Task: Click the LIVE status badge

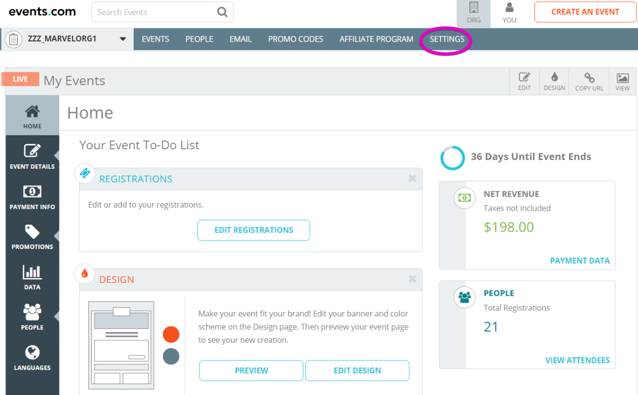Action: (20, 79)
